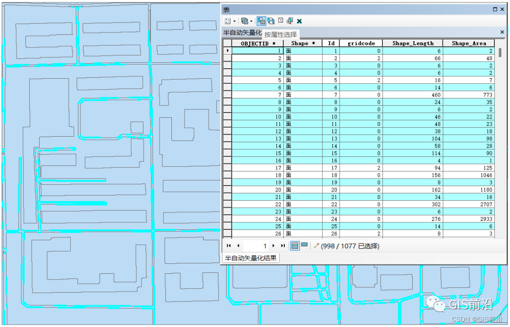Click the Zoom To Selected icon
The width and height of the screenshot is (510, 327).
coord(289,21)
